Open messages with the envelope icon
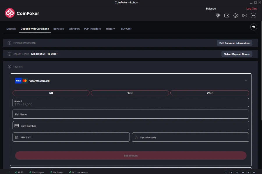The image size is (262, 174). click(245, 16)
